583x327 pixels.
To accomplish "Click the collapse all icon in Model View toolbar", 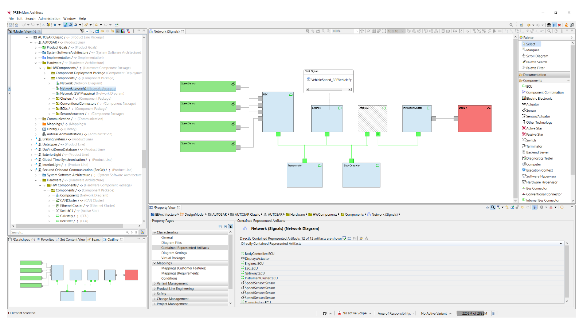I will point(87,31).
